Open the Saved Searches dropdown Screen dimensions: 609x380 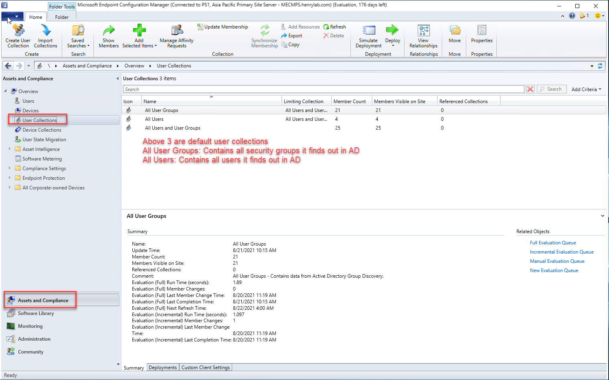(78, 43)
